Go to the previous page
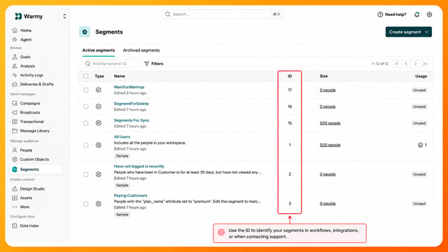Viewport: 448px width, 252px height. (406, 64)
